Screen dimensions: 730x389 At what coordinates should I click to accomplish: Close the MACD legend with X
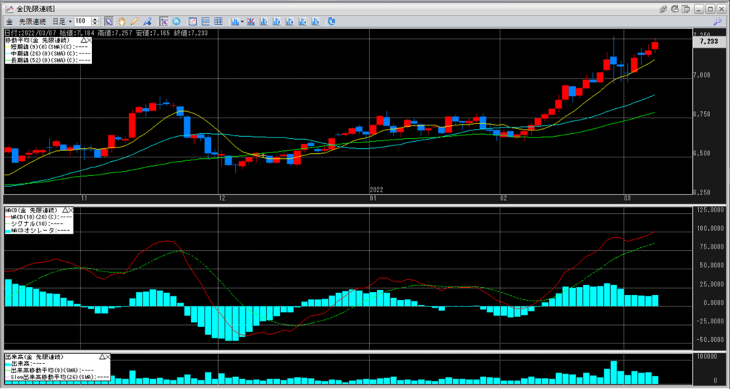[71, 211]
